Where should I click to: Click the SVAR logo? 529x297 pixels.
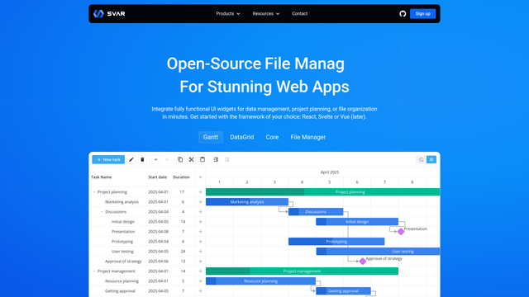pyautogui.click(x=109, y=14)
